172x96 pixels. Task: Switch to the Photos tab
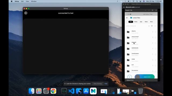coord(136,22)
